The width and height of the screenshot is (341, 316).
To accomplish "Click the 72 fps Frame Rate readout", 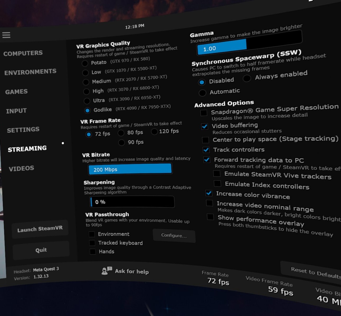I will click(218, 281).
